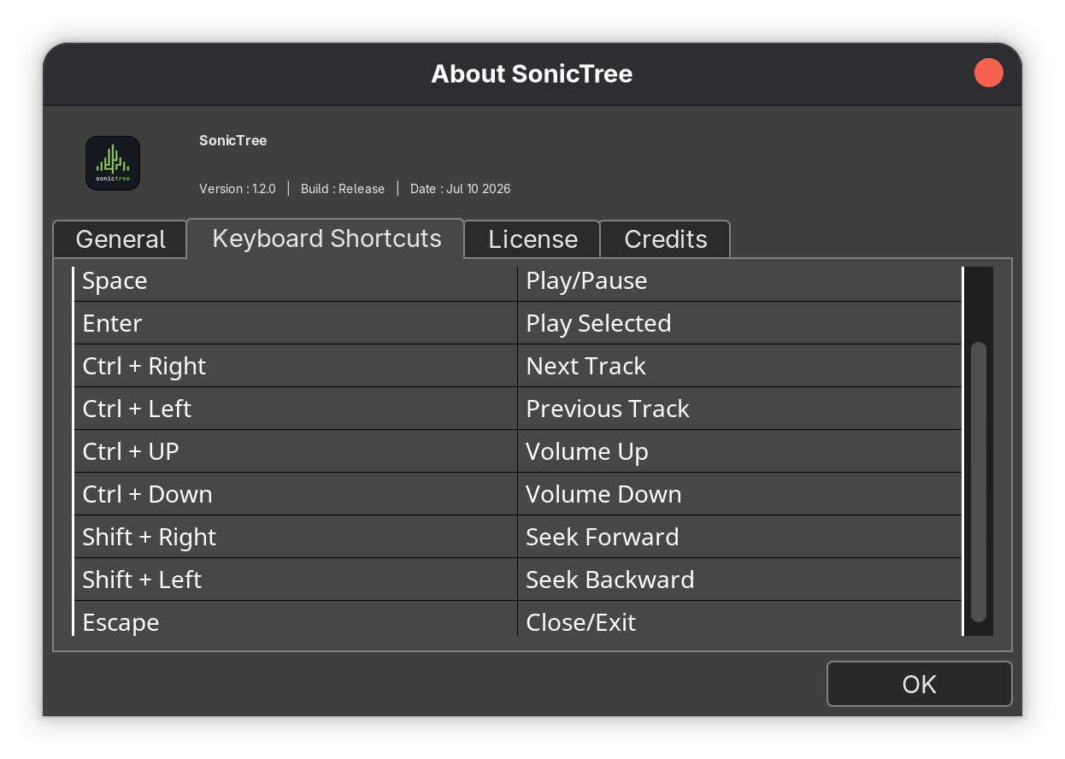Show the Credits tab
1065x759 pixels.
click(x=665, y=239)
